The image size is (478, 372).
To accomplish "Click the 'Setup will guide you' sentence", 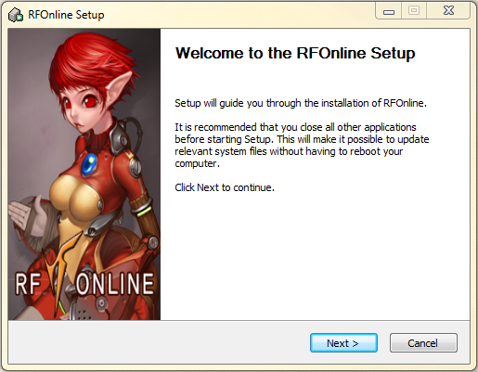I will (x=301, y=103).
